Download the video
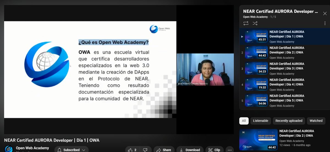This screenshot has width=330, height=152. pyautogui.click(x=190, y=150)
